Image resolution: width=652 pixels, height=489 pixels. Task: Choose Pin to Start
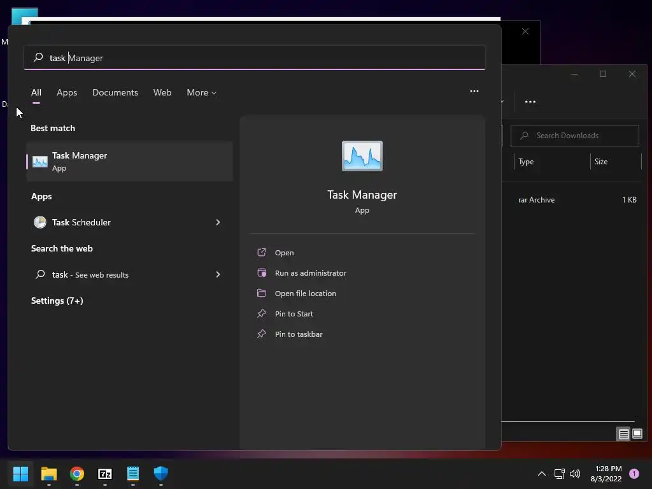coord(294,313)
